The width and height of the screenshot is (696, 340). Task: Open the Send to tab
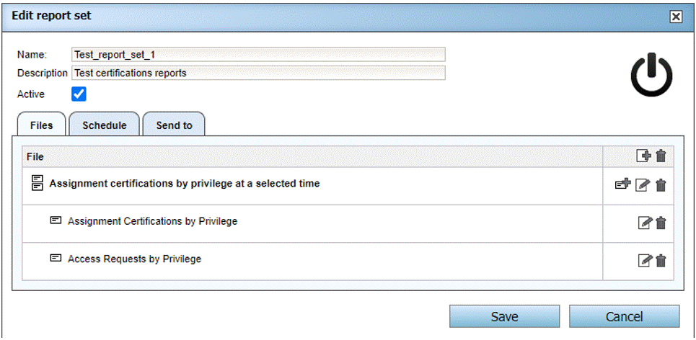[175, 125]
